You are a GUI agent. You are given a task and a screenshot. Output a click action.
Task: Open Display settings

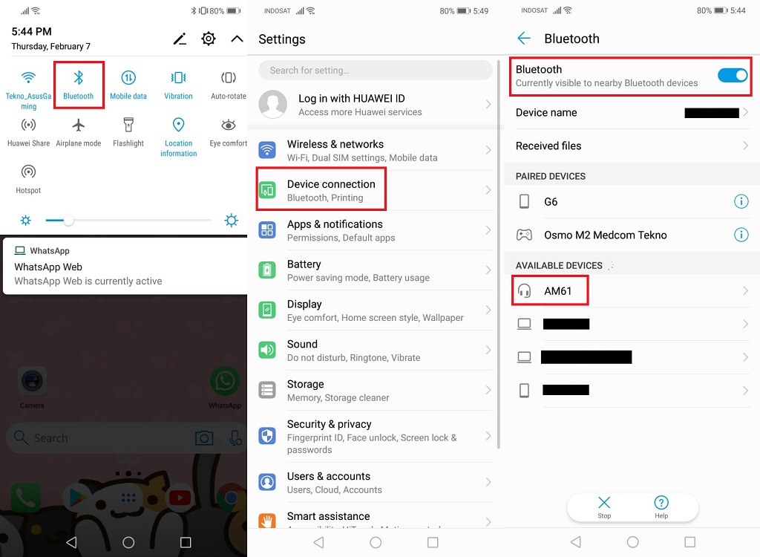[x=376, y=310]
